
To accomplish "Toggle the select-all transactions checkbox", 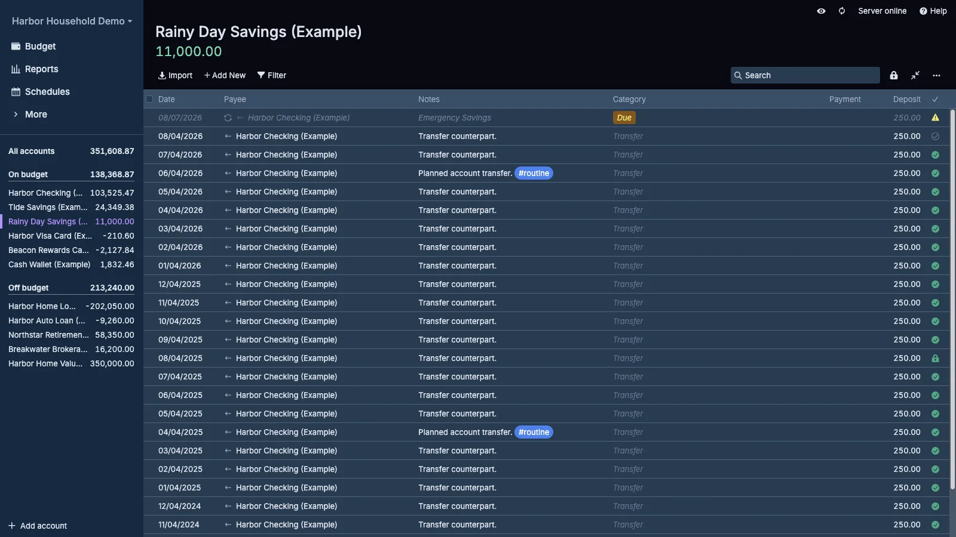I will point(149,99).
